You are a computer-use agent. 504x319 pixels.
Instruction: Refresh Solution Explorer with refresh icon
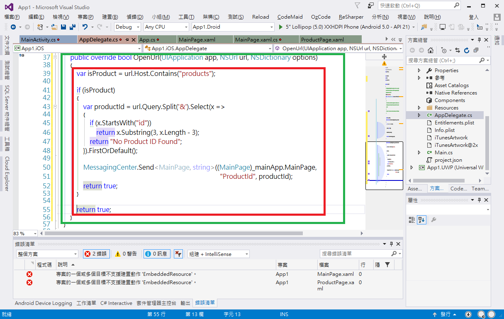pos(467,50)
